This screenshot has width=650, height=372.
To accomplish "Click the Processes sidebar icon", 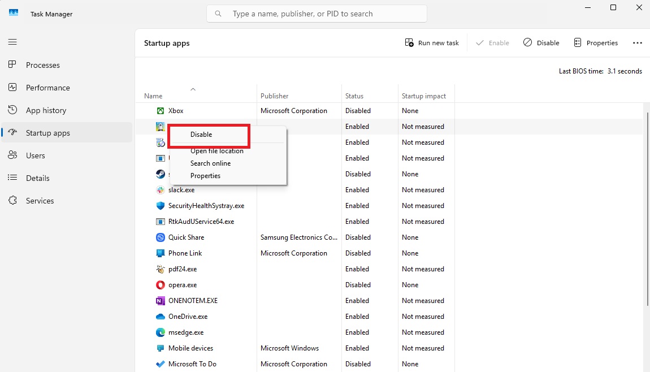I will [12, 64].
